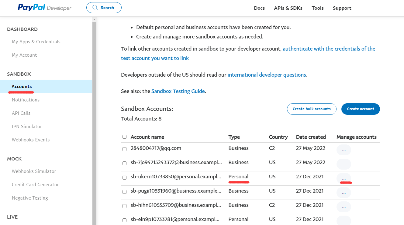Viewport: 404px width, 225px height.
Task: Open manage menu for sb-ukern10733850 personal account
Action: [x=344, y=178]
